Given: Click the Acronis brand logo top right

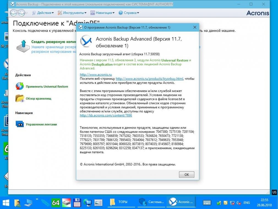Looking at the screenshot, I should point(258,13).
